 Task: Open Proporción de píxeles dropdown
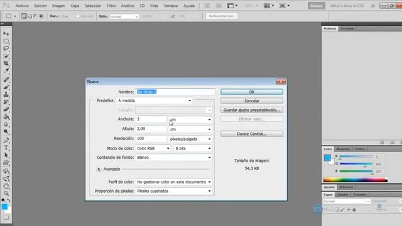[x=174, y=191]
